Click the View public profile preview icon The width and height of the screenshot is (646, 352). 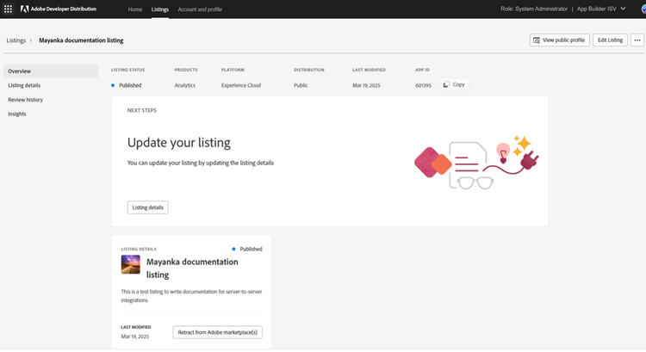point(537,40)
